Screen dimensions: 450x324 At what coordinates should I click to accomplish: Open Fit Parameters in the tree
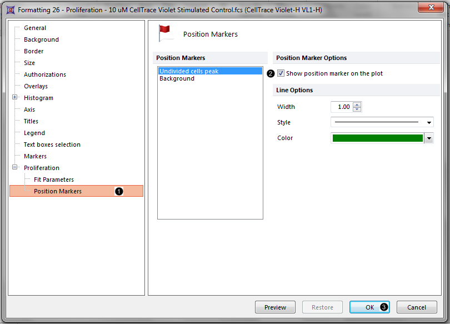tap(53, 180)
